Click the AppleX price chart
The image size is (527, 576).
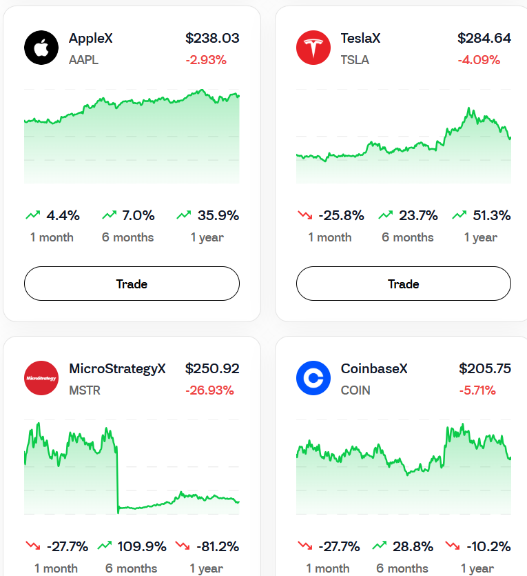132,137
